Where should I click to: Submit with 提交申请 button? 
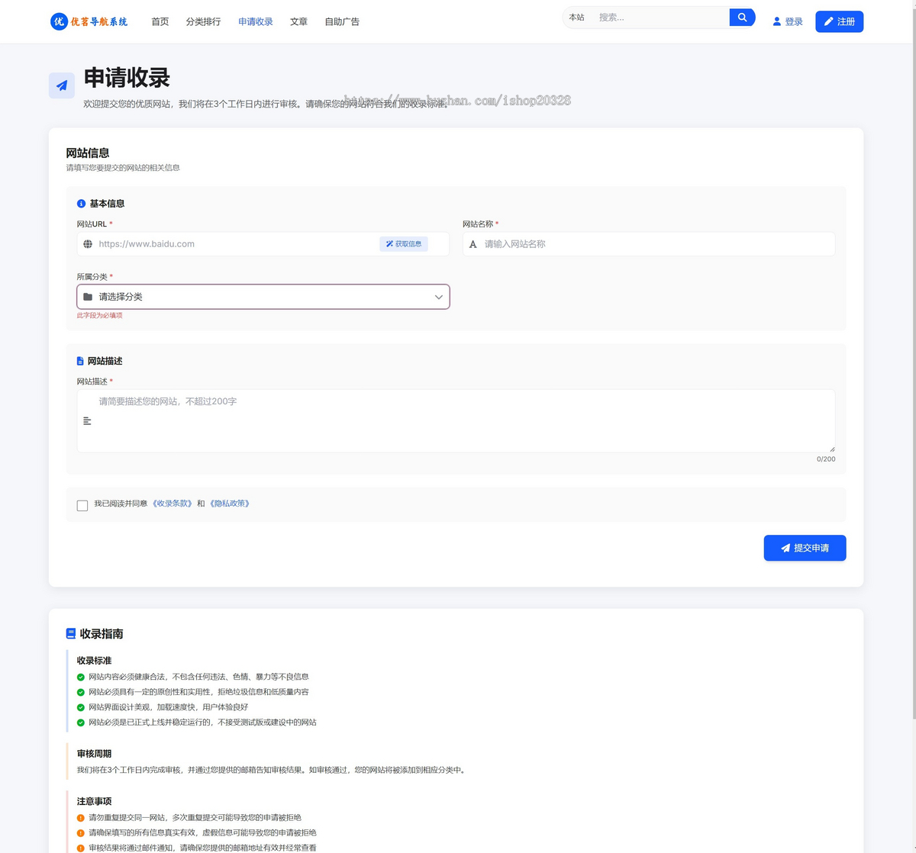click(x=805, y=548)
